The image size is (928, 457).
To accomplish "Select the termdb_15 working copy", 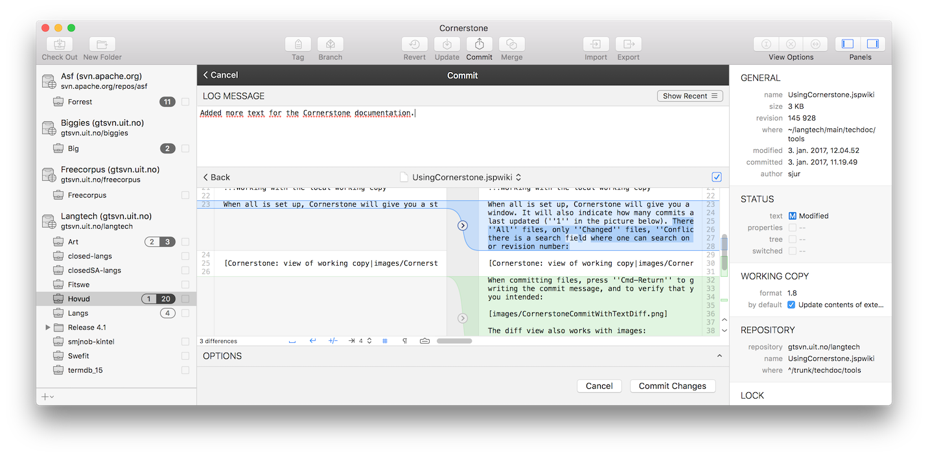I will pyautogui.click(x=85, y=370).
